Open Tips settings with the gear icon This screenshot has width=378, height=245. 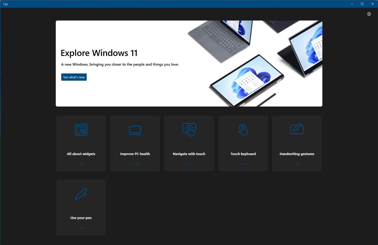coord(369,14)
